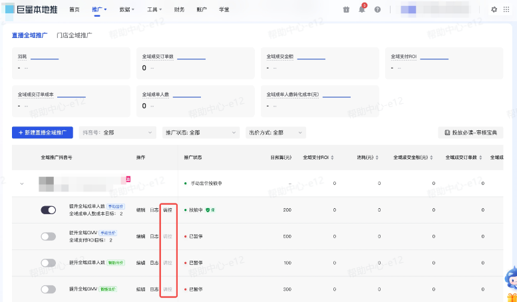517x302 pixels.
Task: Collapse the account row chevron
Action: 22,184
